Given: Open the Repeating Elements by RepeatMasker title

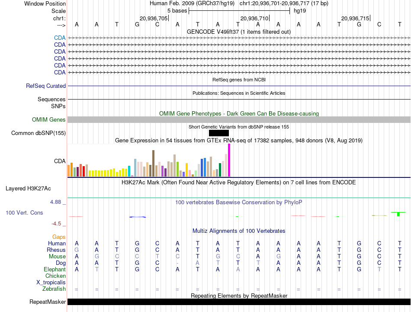Looking at the screenshot, I should click(x=239, y=296).
